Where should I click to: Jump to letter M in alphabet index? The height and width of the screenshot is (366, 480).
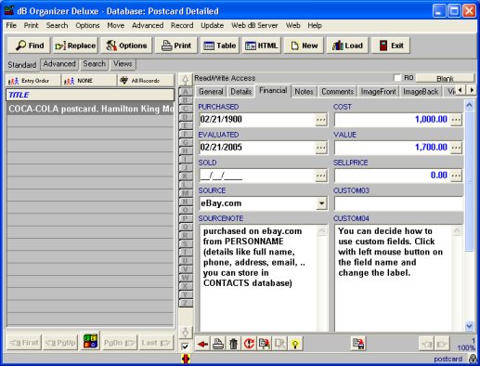point(186,193)
